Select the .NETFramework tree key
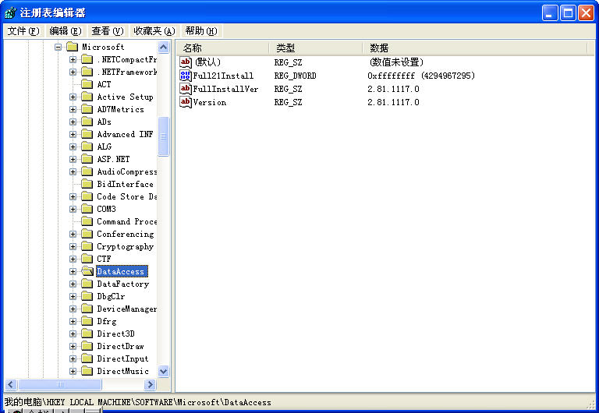 tap(127, 72)
